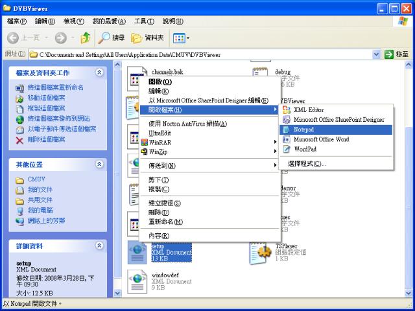
Task: Collapse the File and Folder Tasks panel
Action: (x=99, y=73)
